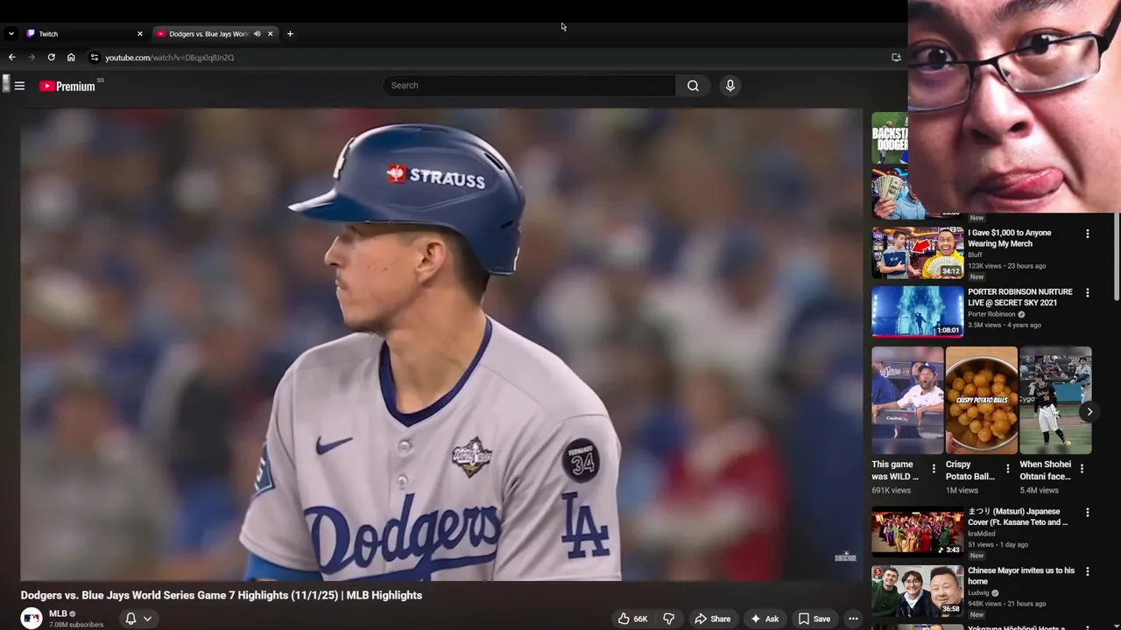
Task: Open more actions ellipsis below video
Action: 853,619
